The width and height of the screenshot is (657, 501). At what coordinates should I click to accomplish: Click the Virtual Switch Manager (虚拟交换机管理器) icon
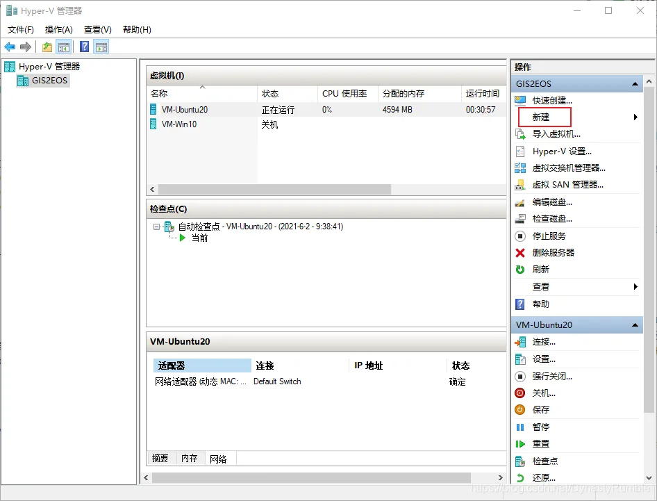(520, 168)
